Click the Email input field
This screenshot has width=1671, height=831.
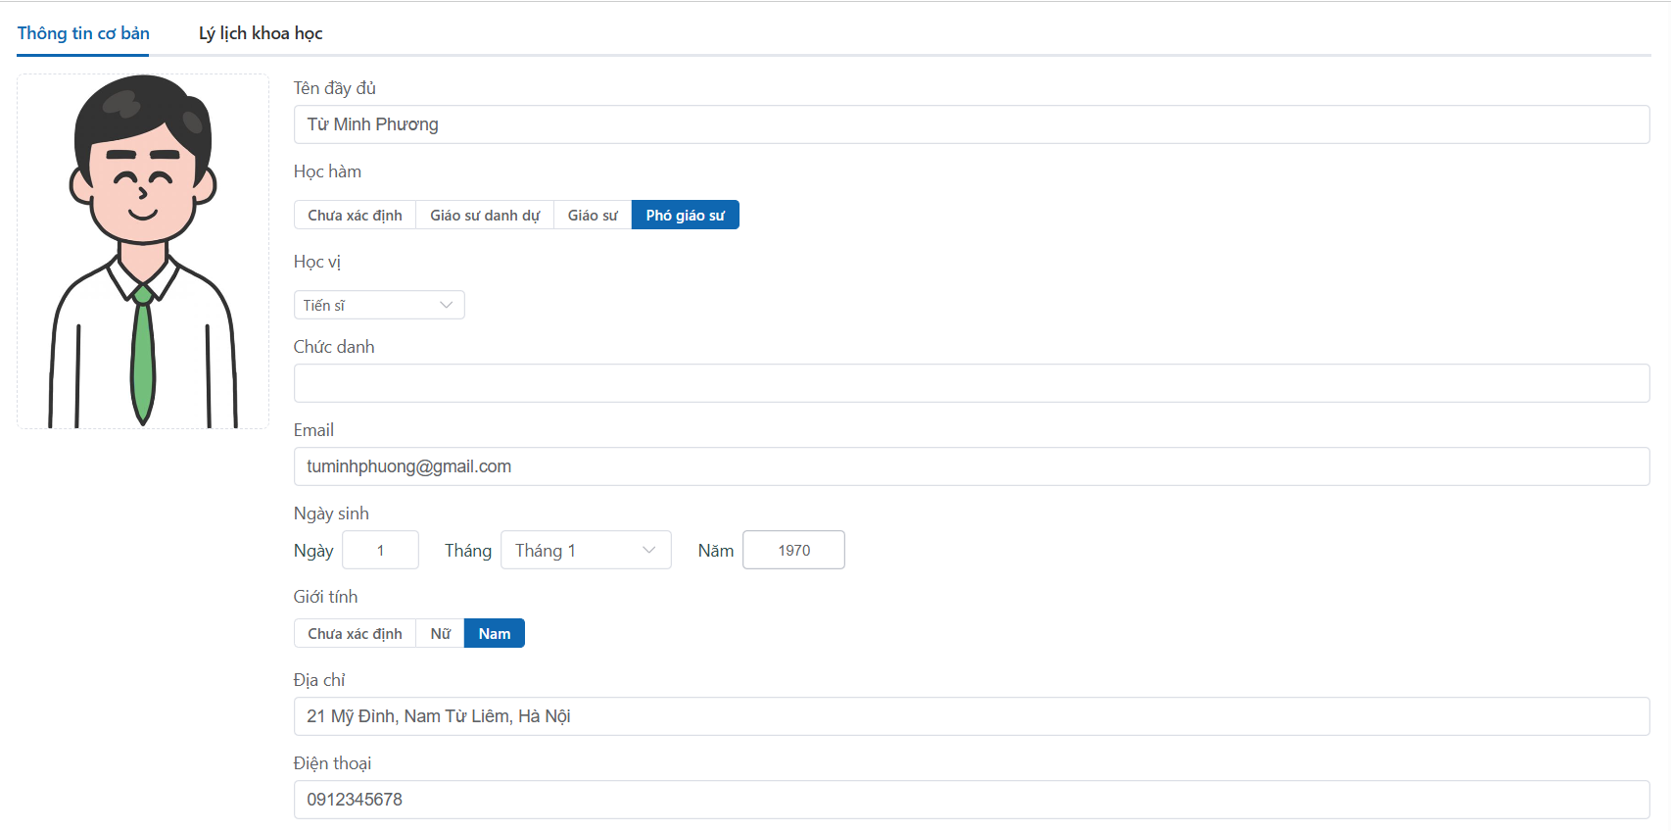pos(971,466)
